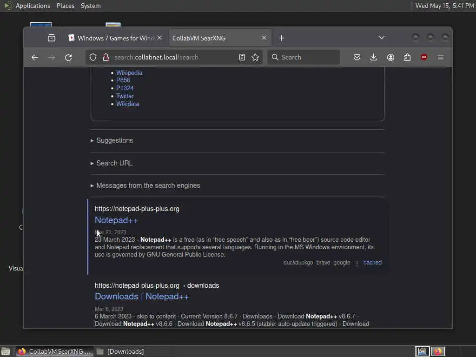
Task: Open the Pocket save icon
Action: [x=357, y=57]
